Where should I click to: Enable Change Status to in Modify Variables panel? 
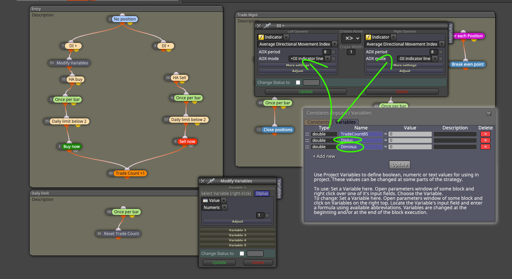242,254
